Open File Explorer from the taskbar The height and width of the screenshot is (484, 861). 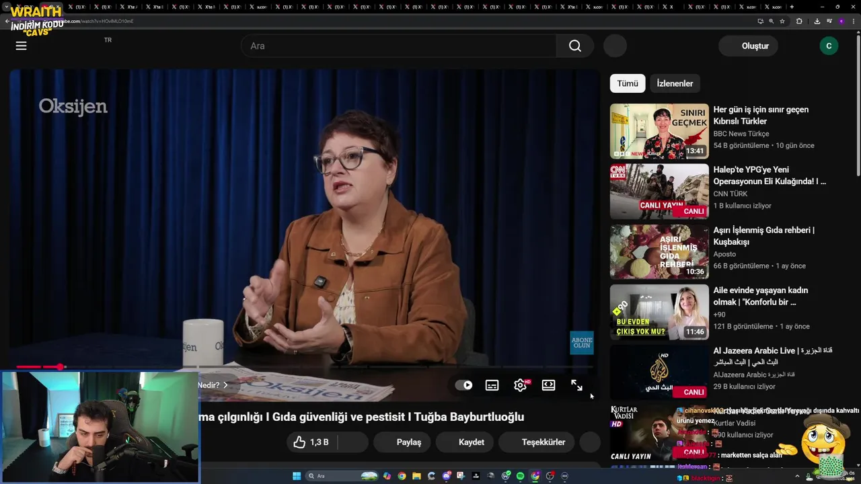(x=416, y=476)
